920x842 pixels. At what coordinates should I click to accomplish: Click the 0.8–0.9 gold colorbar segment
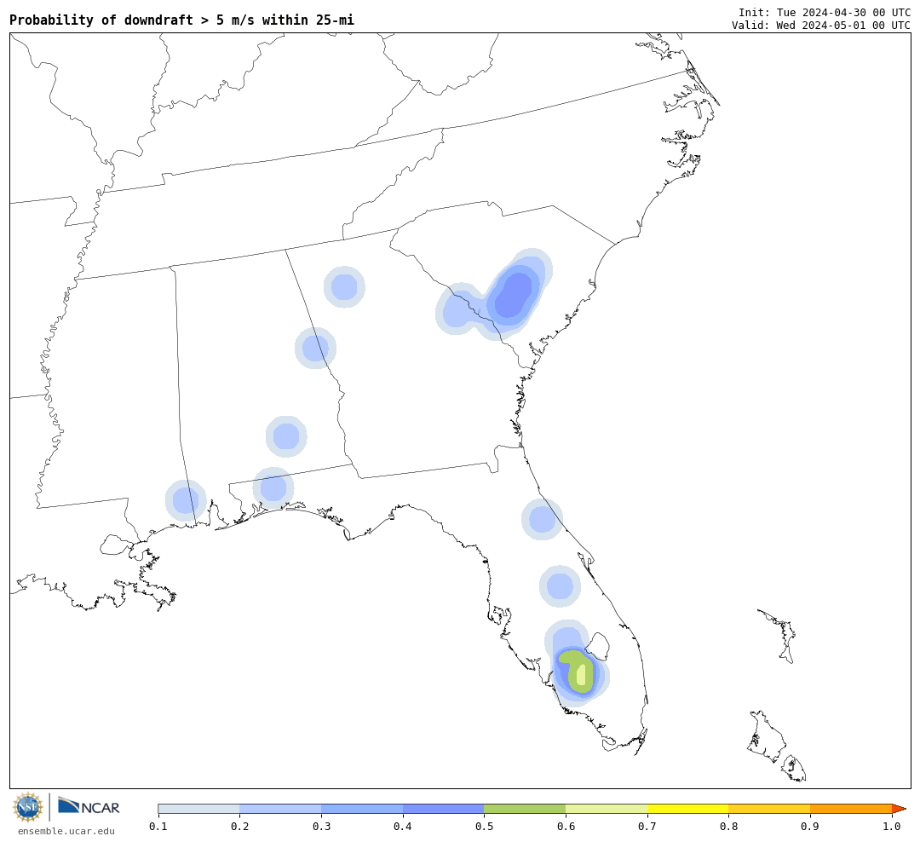[x=770, y=809]
